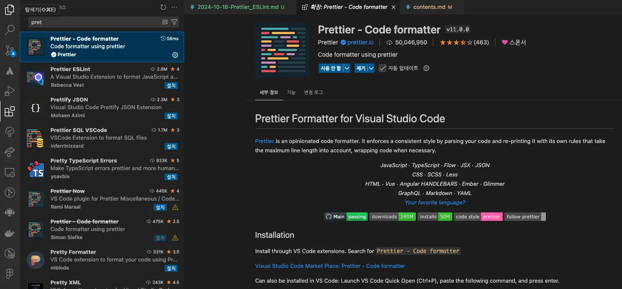Click the downloads 240M badge
622x289 pixels.
pos(392,217)
